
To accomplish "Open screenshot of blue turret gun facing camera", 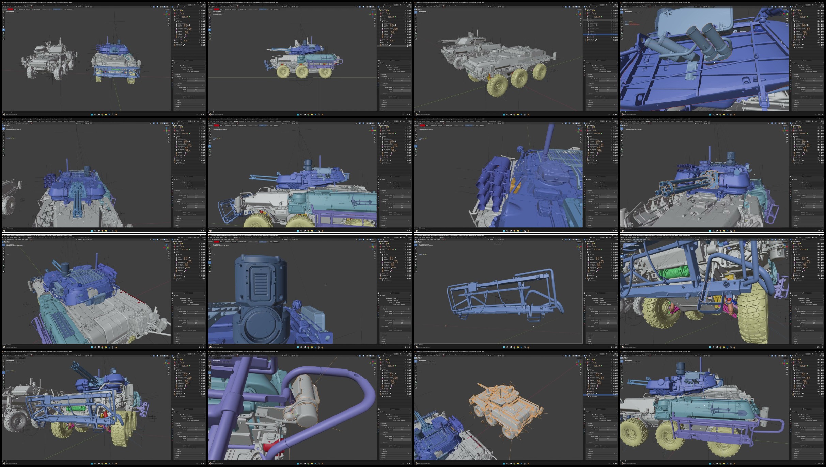I will point(104,176).
